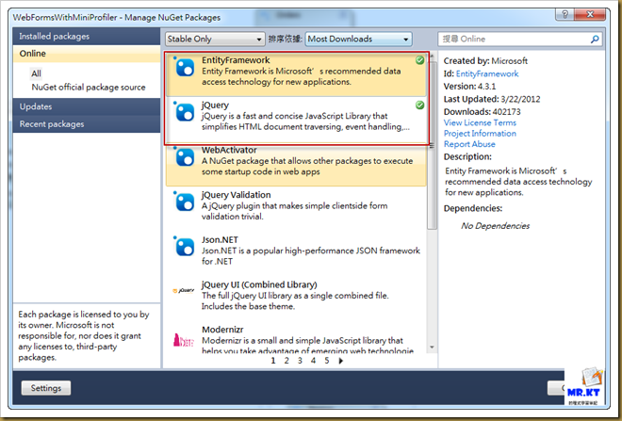Close the Manage NuGet Packages dialog

pos(590,15)
